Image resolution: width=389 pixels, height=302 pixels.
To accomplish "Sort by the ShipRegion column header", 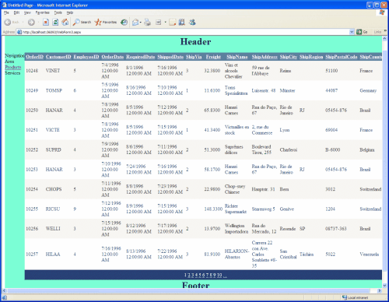I will [x=311, y=57].
